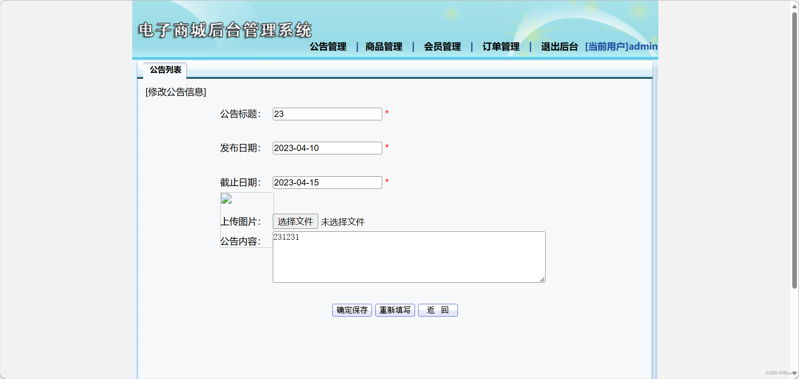Screen dimensions: 799x379
Task: Click the [当前用户]admin text
Action: 621,47
